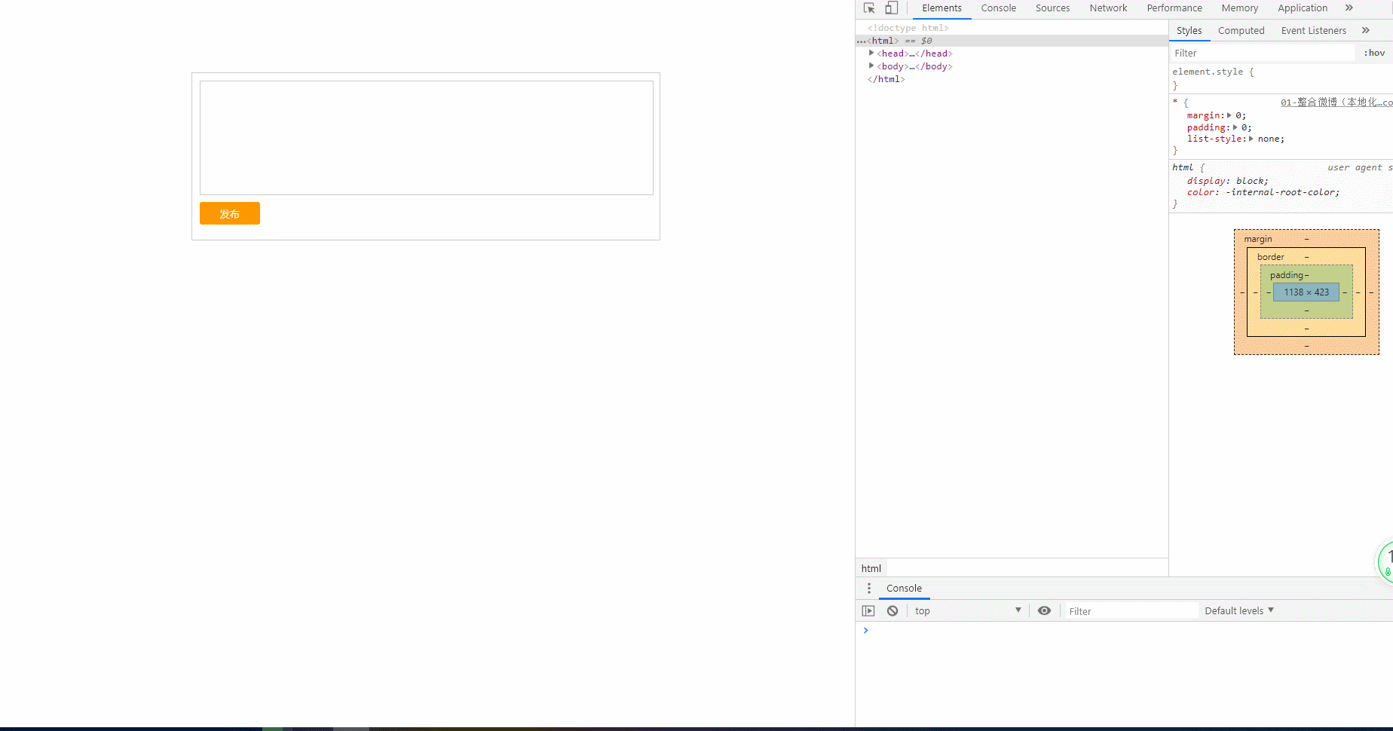This screenshot has height=731, width=1393.
Task: Select the doctype html line
Action: (x=908, y=28)
